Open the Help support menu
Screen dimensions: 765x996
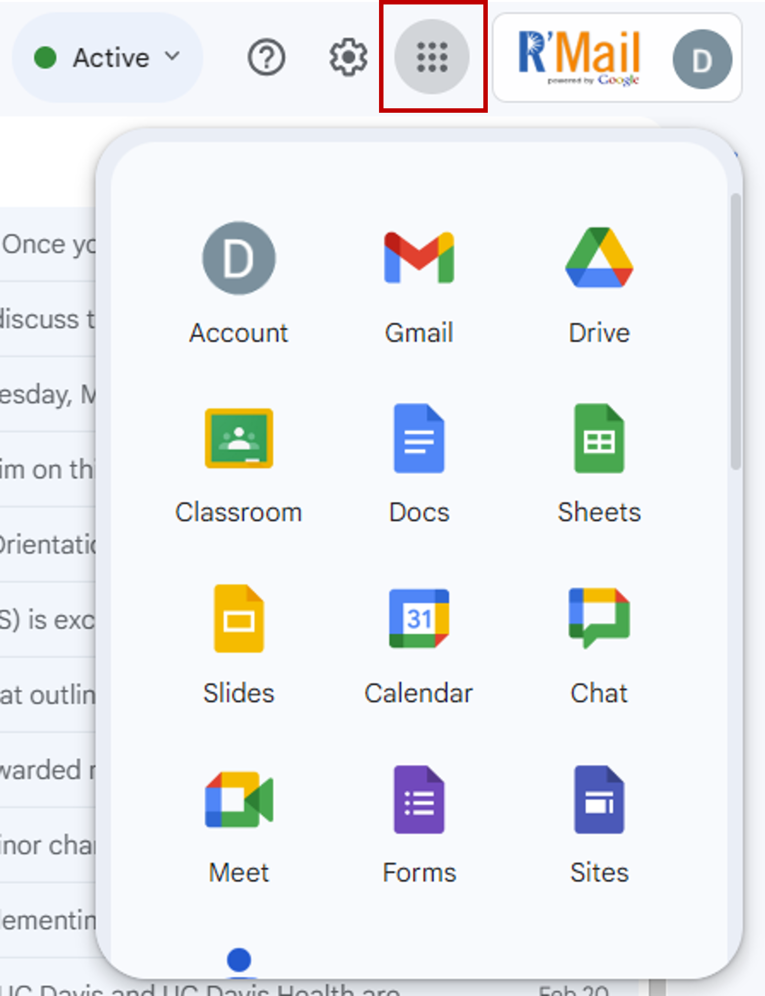coord(266,58)
